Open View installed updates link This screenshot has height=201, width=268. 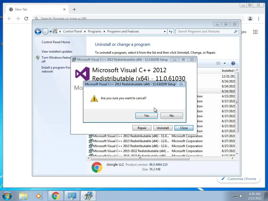[57, 52]
